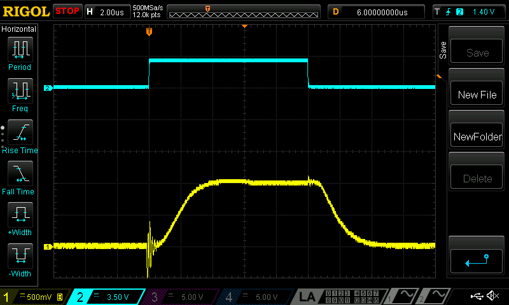Click the channel 1 ground marker
The height and width of the screenshot is (305, 509).
(x=48, y=247)
